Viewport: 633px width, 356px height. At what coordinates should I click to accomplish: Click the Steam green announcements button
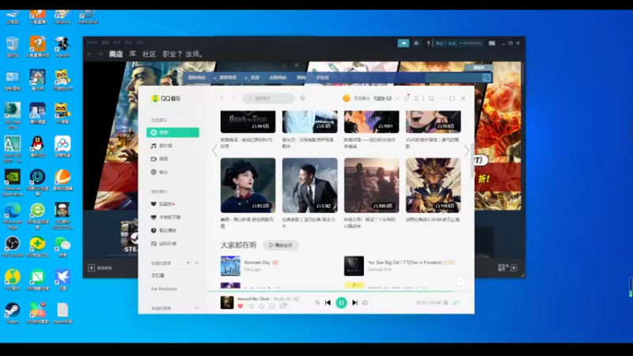pyautogui.click(x=404, y=44)
